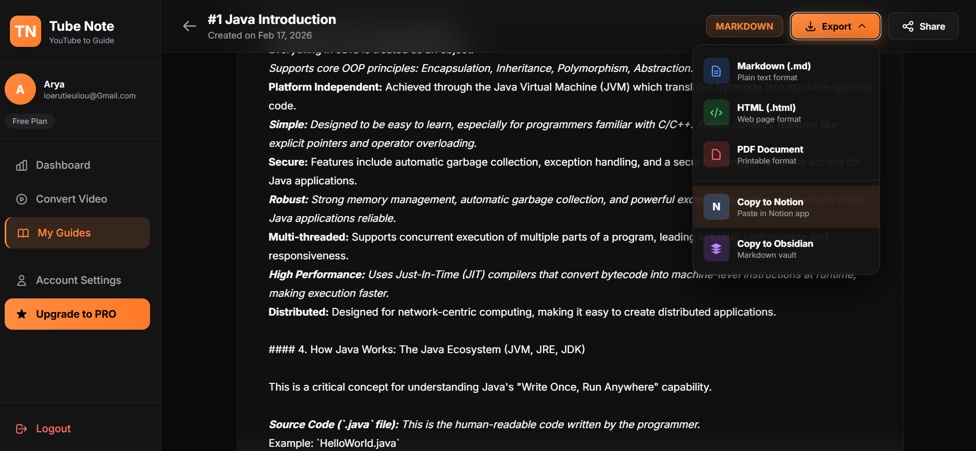Click the Arya username text
Viewport: 976px width, 451px height.
pyautogui.click(x=54, y=84)
